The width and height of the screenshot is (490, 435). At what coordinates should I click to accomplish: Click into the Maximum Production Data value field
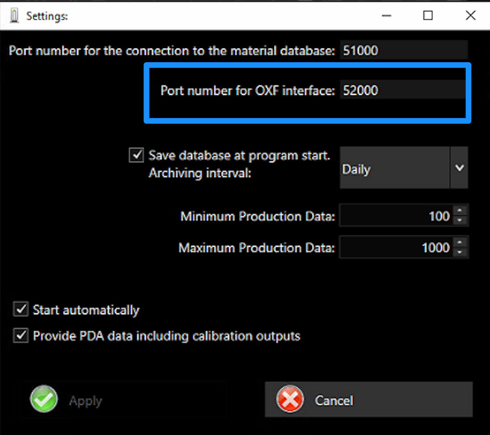pos(396,247)
